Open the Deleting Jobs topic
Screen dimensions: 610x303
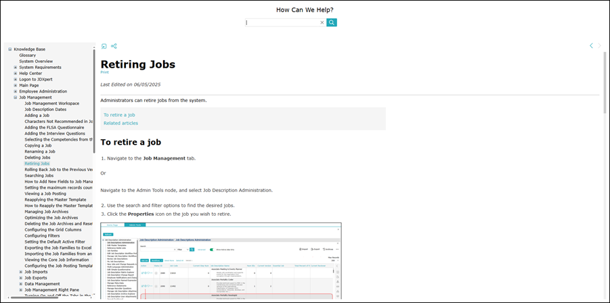point(37,158)
